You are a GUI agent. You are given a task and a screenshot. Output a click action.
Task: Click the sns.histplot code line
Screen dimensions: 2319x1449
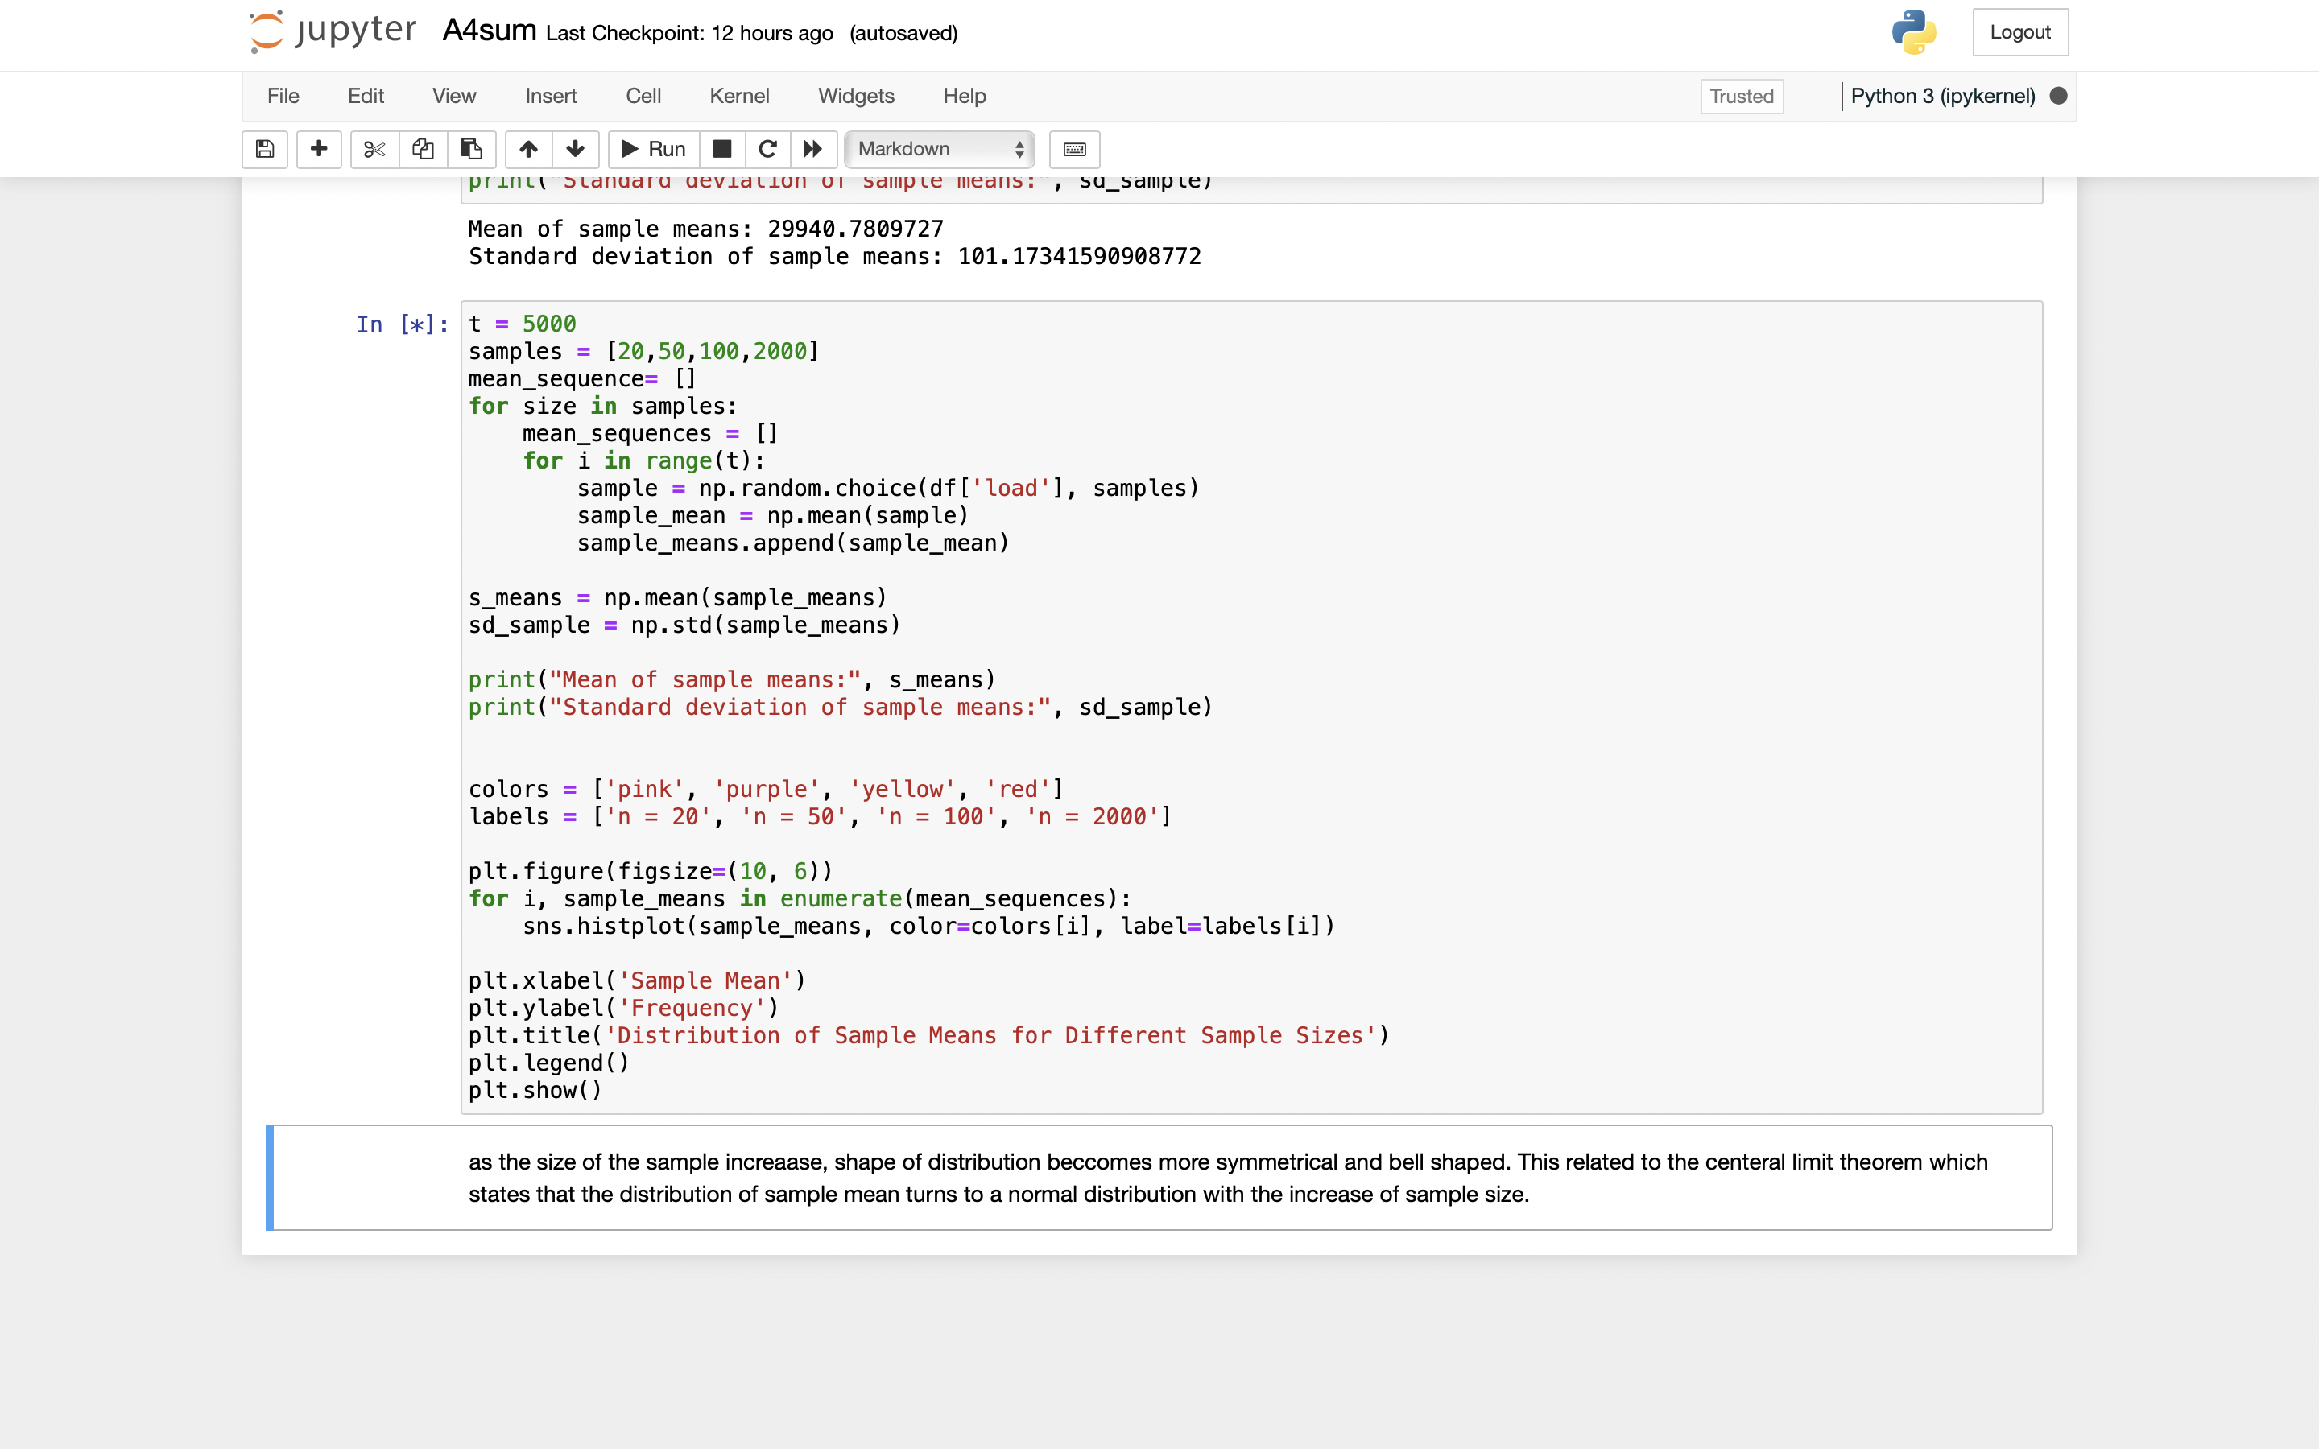click(x=928, y=927)
